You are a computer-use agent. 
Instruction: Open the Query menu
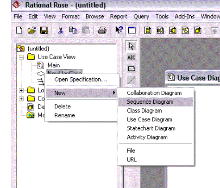point(141,16)
